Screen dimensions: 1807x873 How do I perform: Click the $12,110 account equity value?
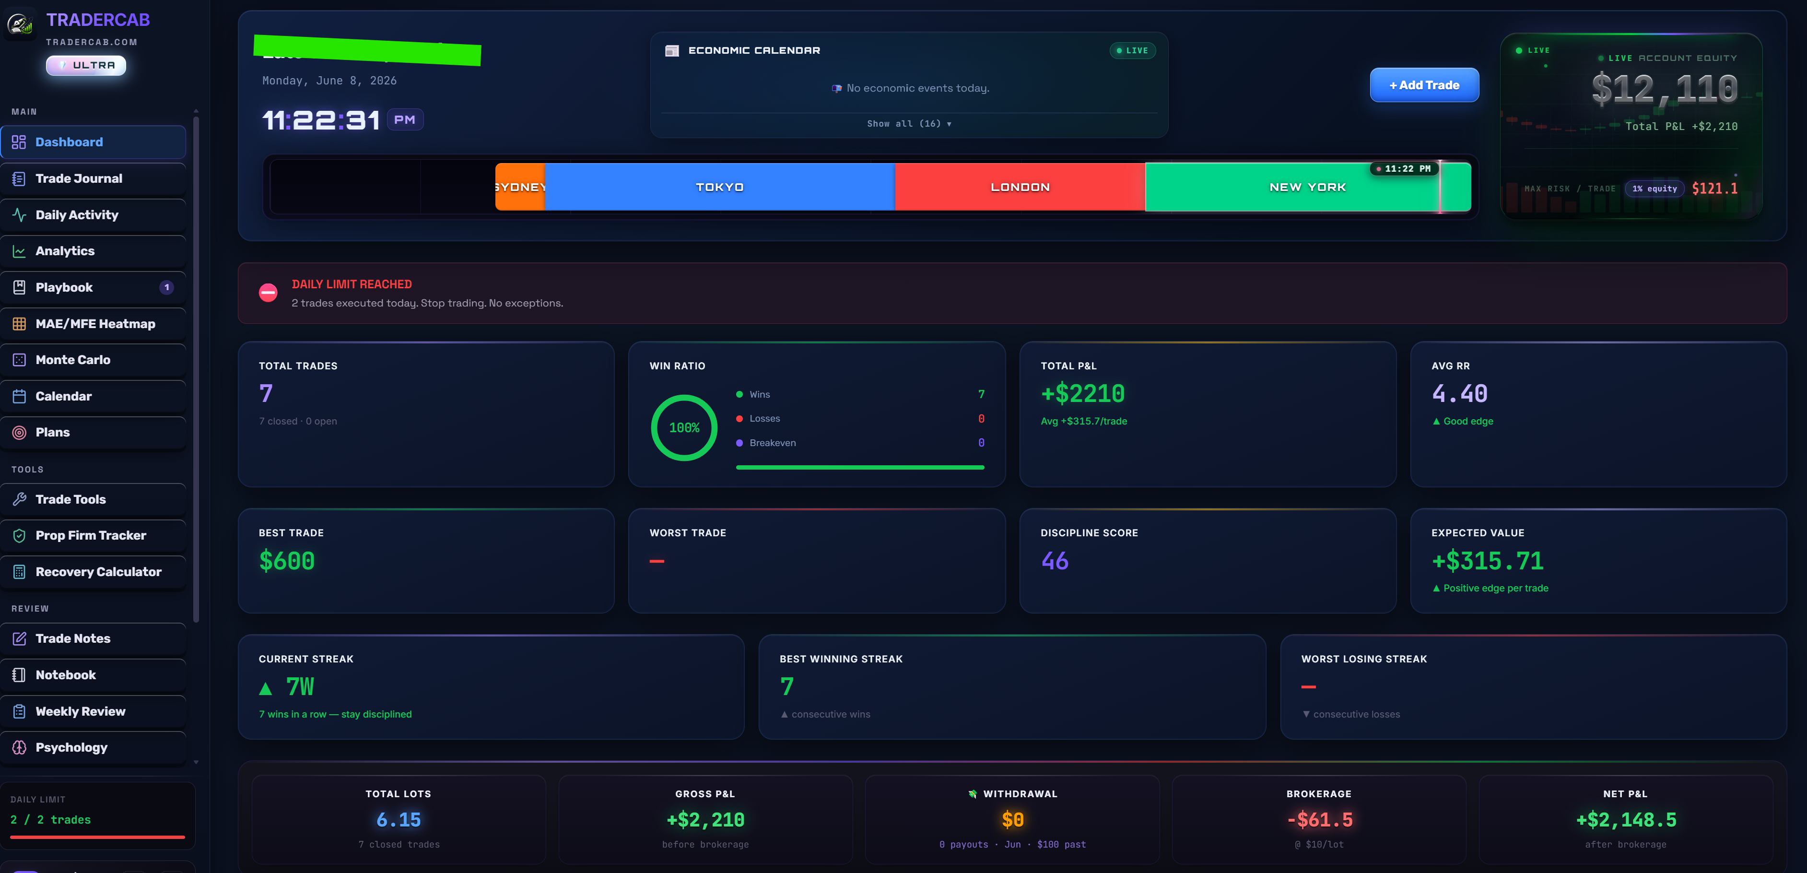[x=1664, y=90]
